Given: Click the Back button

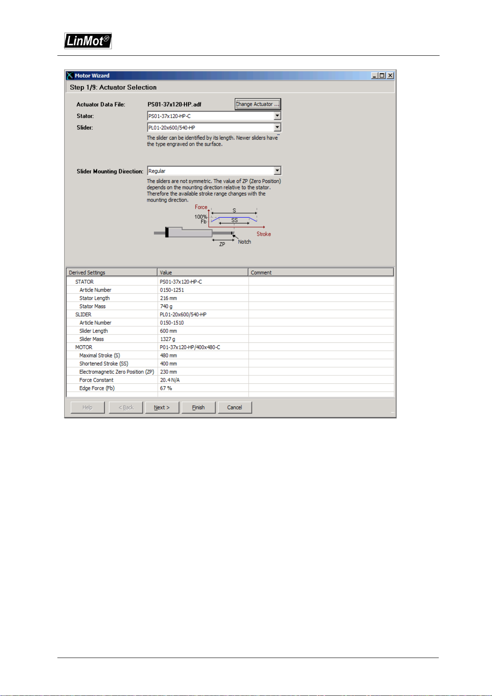Looking at the screenshot, I should 126,407.
